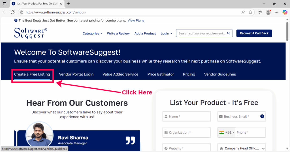Click the Business Email field
The image size is (290, 152).
[242, 116]
